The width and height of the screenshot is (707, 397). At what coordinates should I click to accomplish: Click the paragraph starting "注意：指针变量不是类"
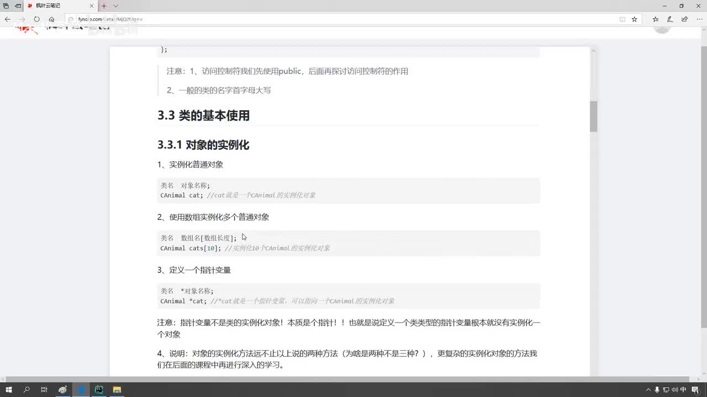pyautogui.click(x=349, y=328)
